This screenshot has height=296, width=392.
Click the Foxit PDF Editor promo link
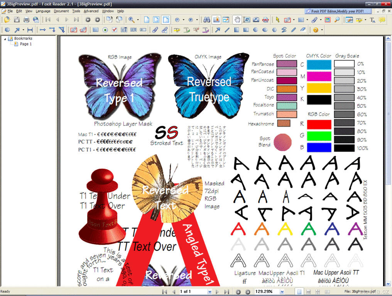[335, 11]
